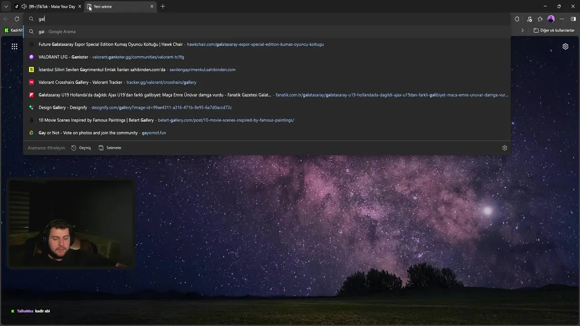The width and height of the screenshot is (580, 326).
Task: Open the media control music icon
Action: pyautogui.click(x=529, y=19)
